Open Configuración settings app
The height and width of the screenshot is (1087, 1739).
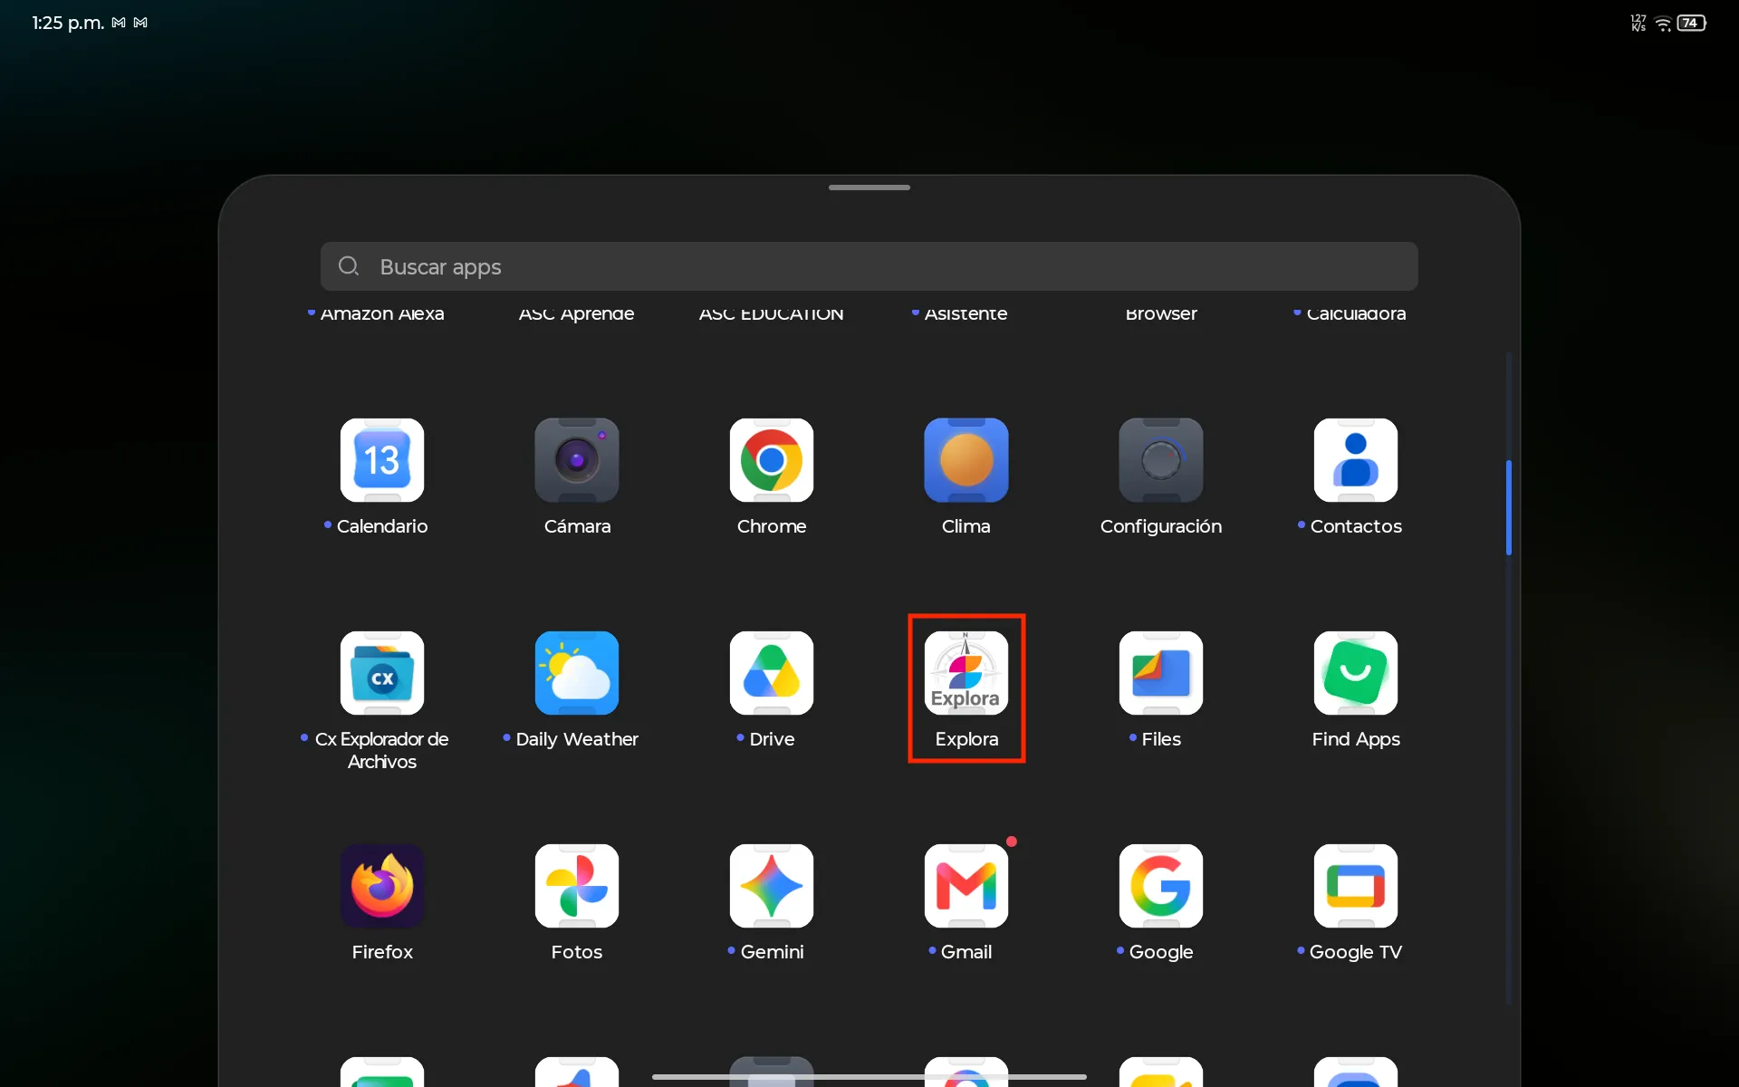click(1161, 460)
